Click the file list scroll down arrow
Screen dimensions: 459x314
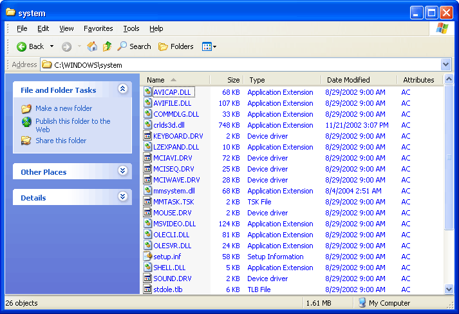(x=449, y=289)
